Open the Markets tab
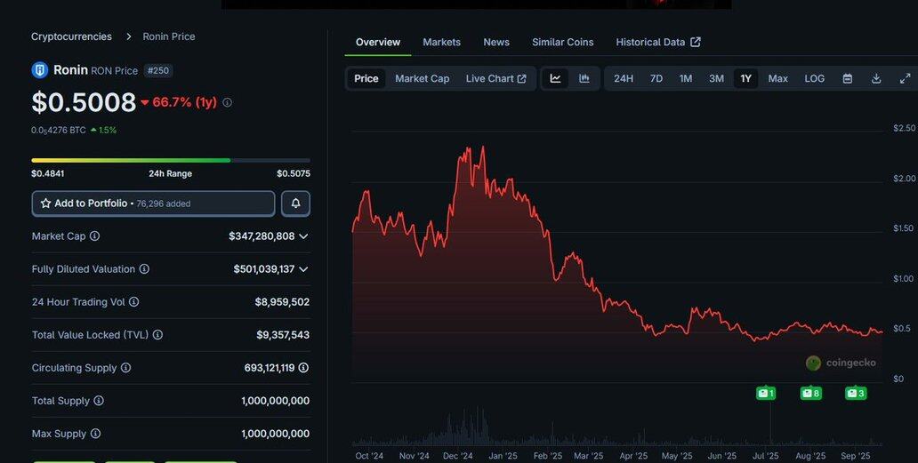Viewport: 918px width, 463px height. tap(441, 42)
